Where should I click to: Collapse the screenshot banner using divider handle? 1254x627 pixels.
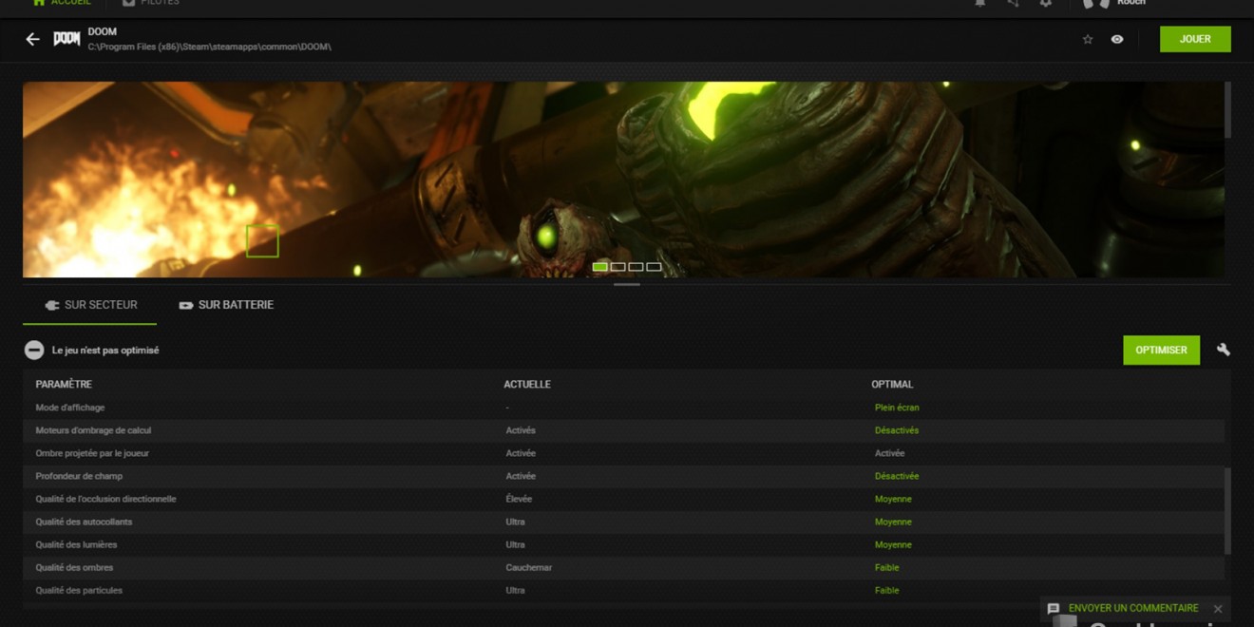(626, 284)
